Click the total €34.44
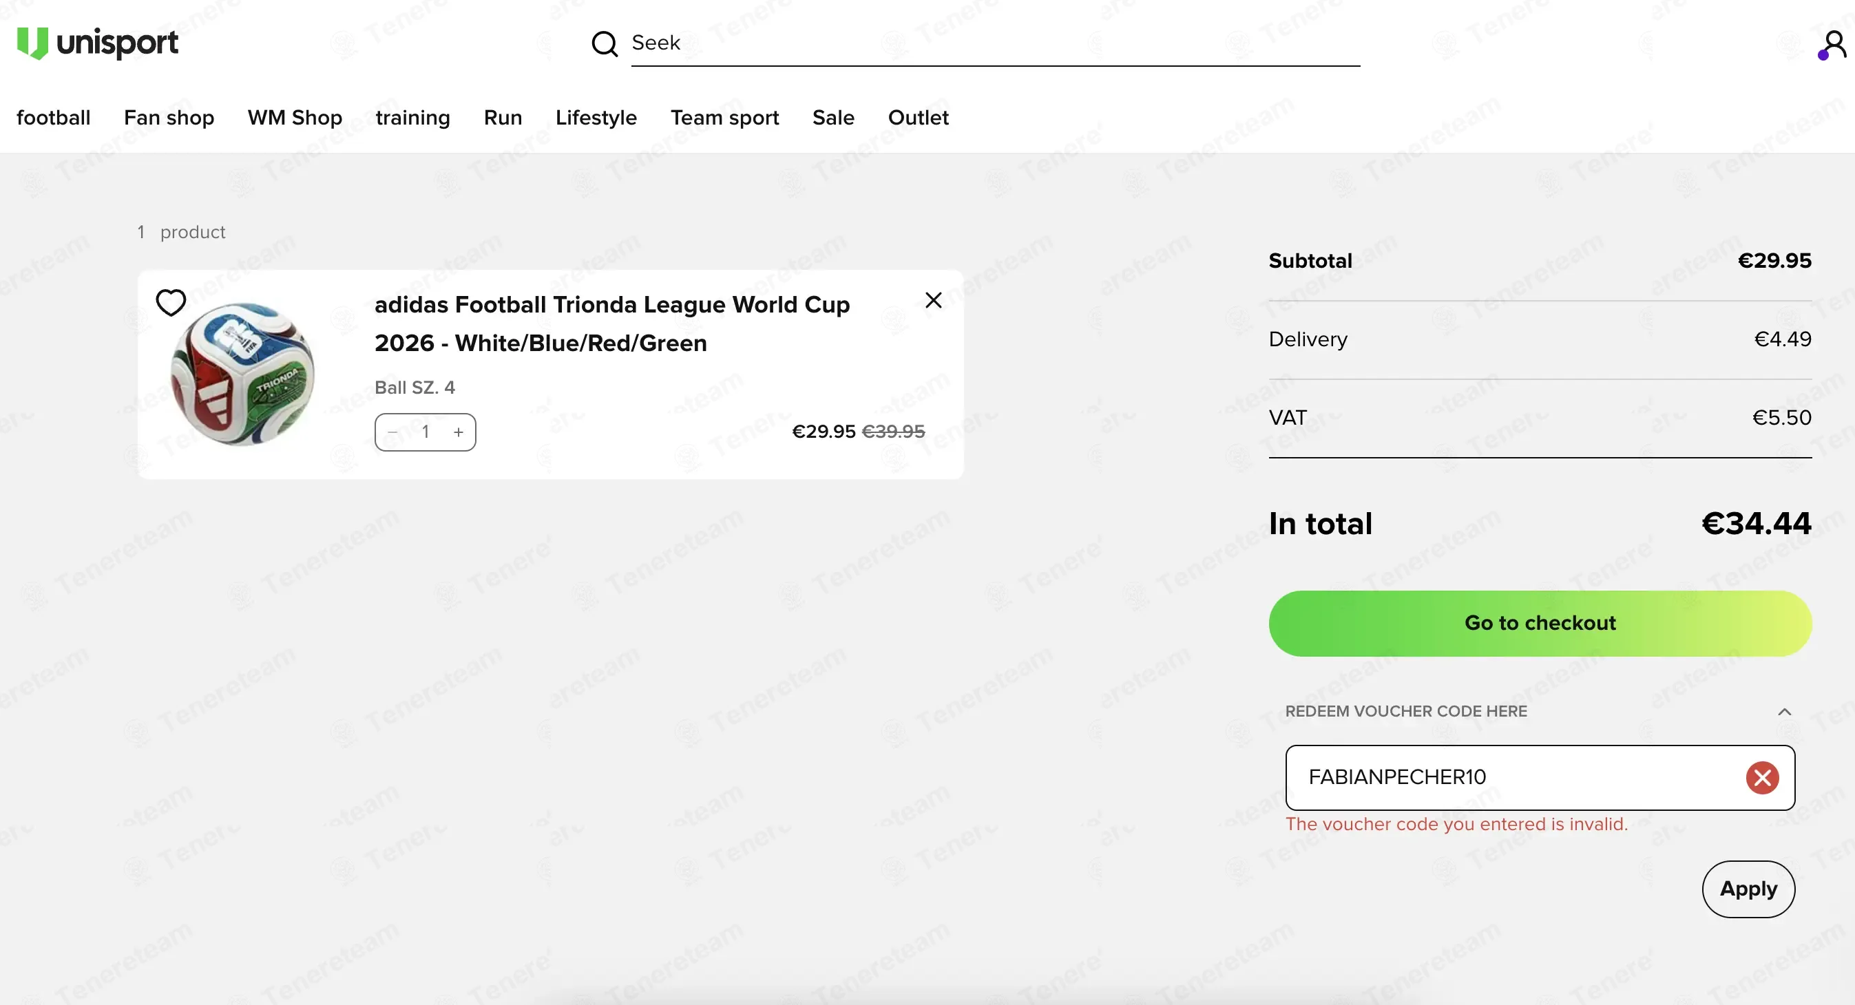Screen dimensions: 1855x1005 pos(1757,523)
